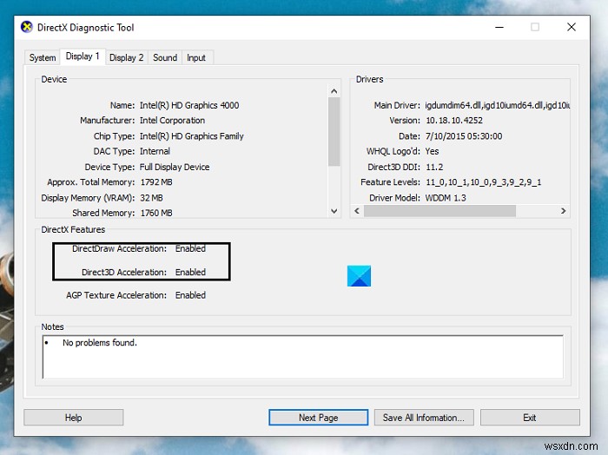Click the driver version "10.18.10.4252"
This screenshot has height=455, width=608.
point(454,121)
